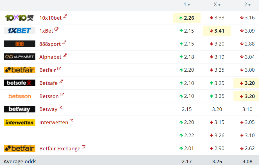Click the orange betsson logo

click(19, 96)
